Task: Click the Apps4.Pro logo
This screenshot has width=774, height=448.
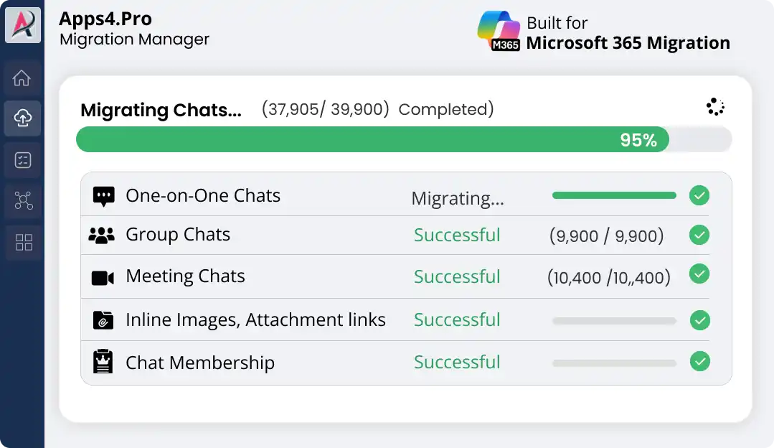Action: pos(23,24)
